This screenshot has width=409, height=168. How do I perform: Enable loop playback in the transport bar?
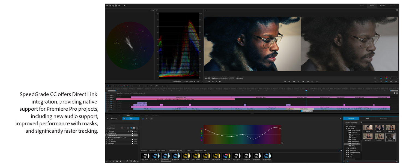coord(317,81)
